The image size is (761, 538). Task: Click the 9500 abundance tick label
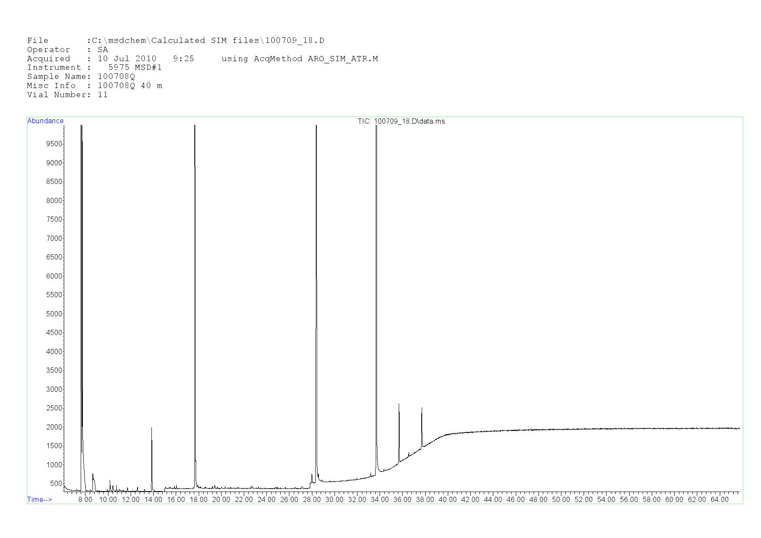pyautogui.click(x=54, y=144)
